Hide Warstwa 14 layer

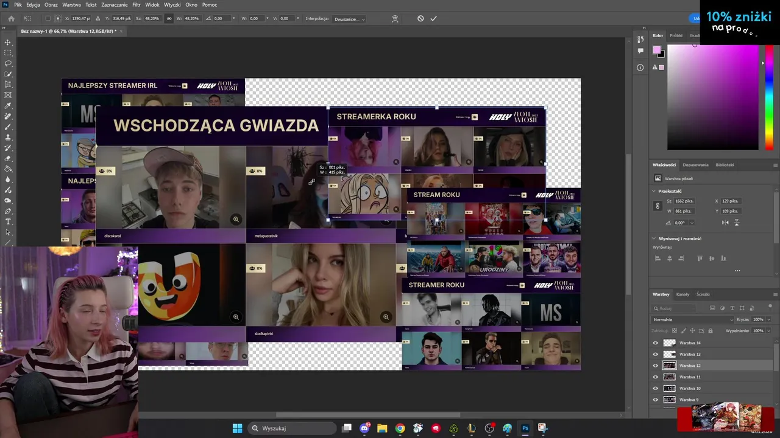[656, 342]
